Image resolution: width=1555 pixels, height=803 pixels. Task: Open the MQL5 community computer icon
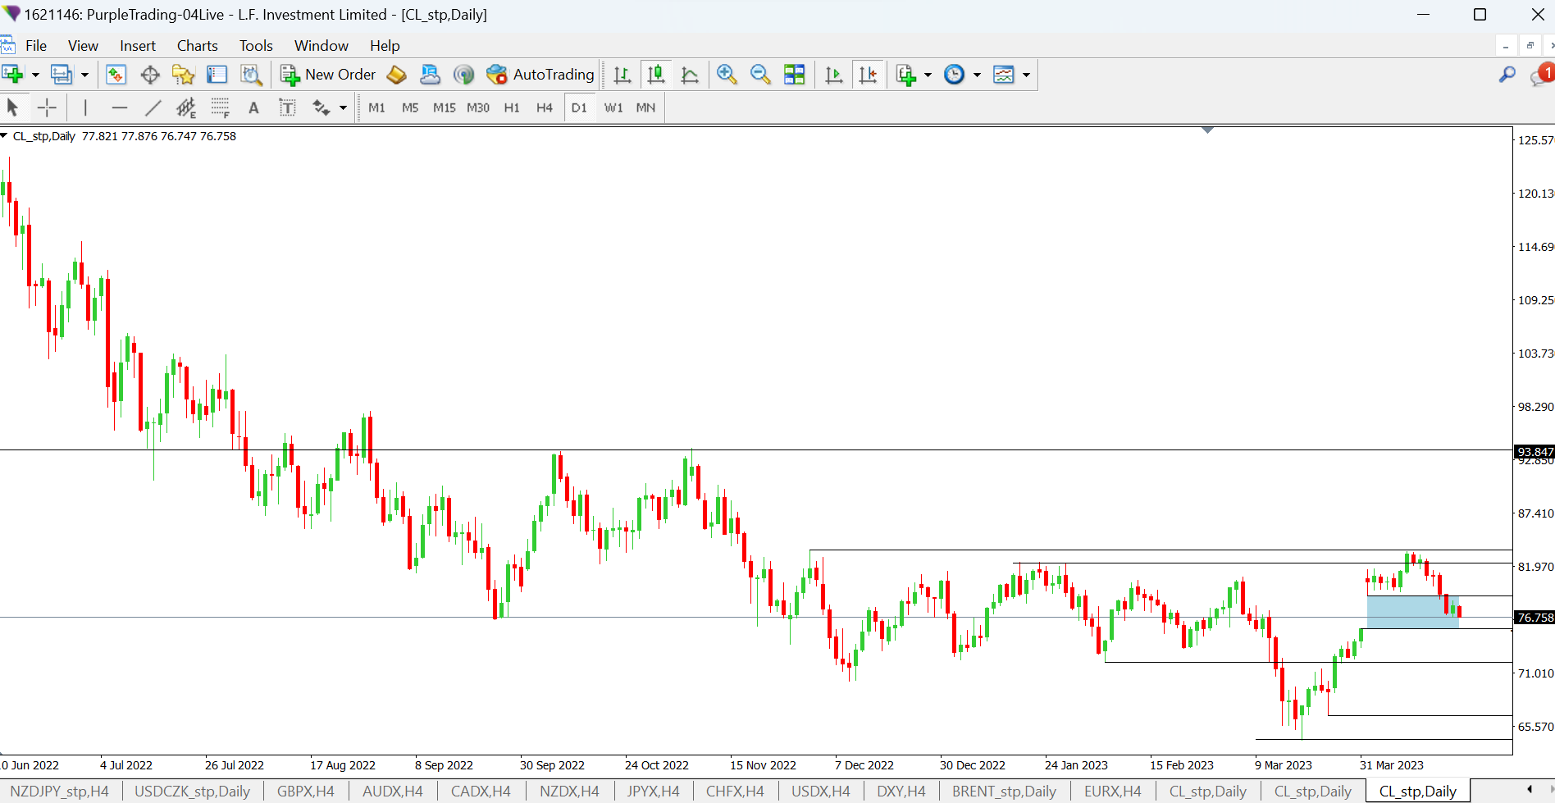point(430,75)
